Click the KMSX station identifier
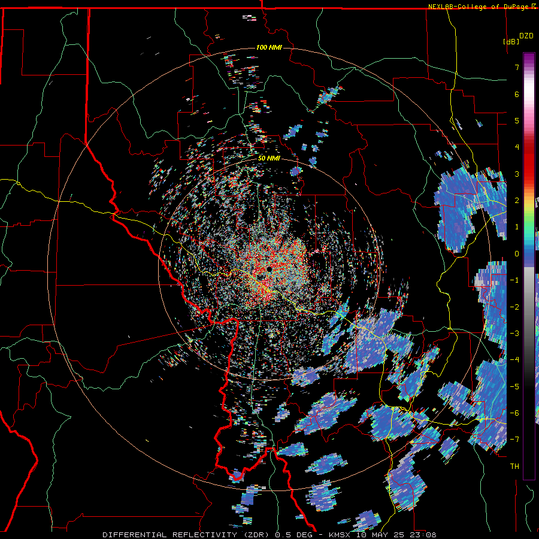The height and width of the screenshot is (539, 539). [x=340, y=535]
